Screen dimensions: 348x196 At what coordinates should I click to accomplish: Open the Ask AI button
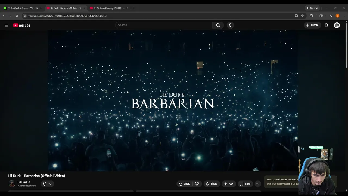pos(228,184)
